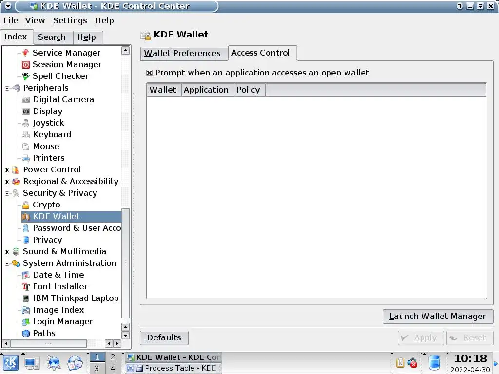Viewport: 499px width, 374px height.
Task: Switch to virtual desktop 4
Action: (113, 369)
